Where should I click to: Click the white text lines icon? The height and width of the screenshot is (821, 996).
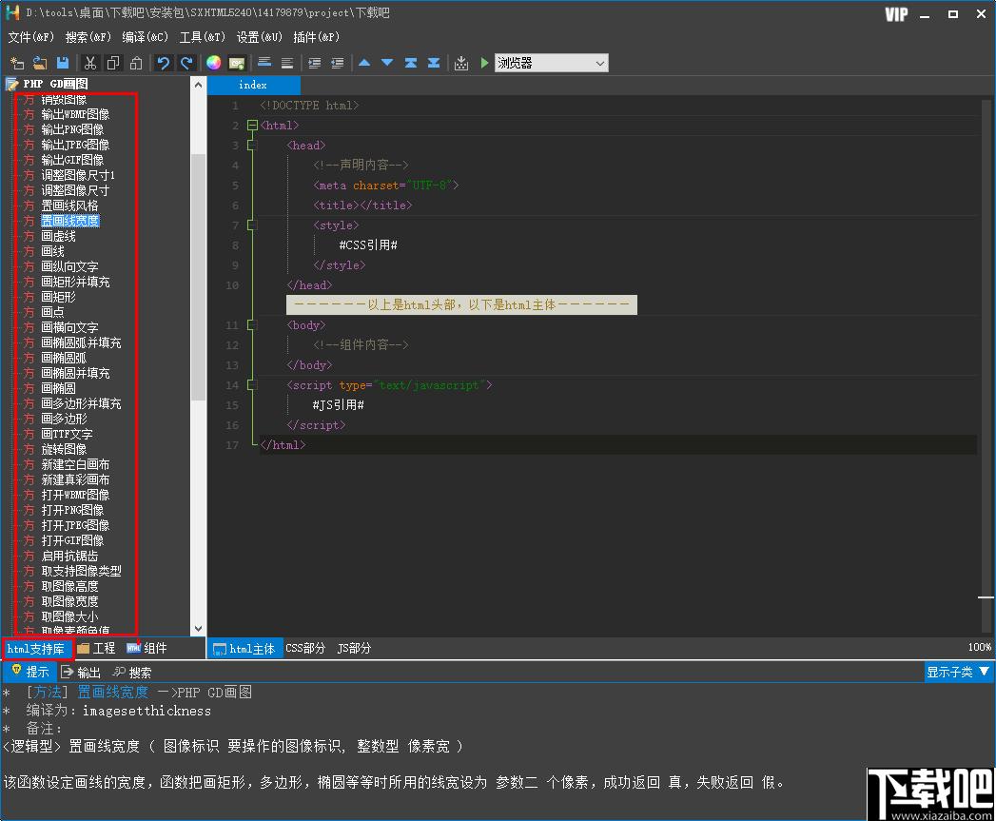[x=287, y=63]
